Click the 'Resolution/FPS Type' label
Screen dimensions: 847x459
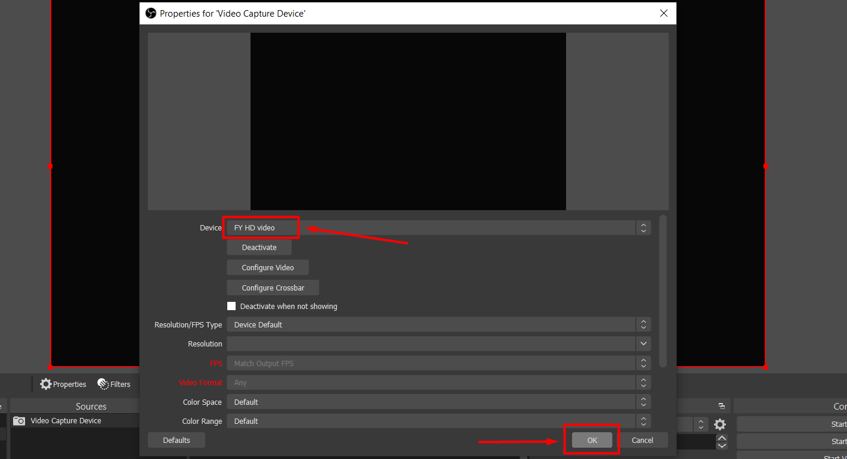pyautogui.click(x=188, y=324)
